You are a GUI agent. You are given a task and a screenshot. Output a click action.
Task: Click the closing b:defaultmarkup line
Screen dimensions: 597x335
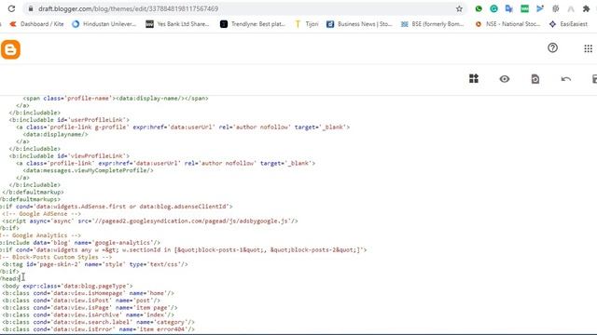tap(33, 193)
